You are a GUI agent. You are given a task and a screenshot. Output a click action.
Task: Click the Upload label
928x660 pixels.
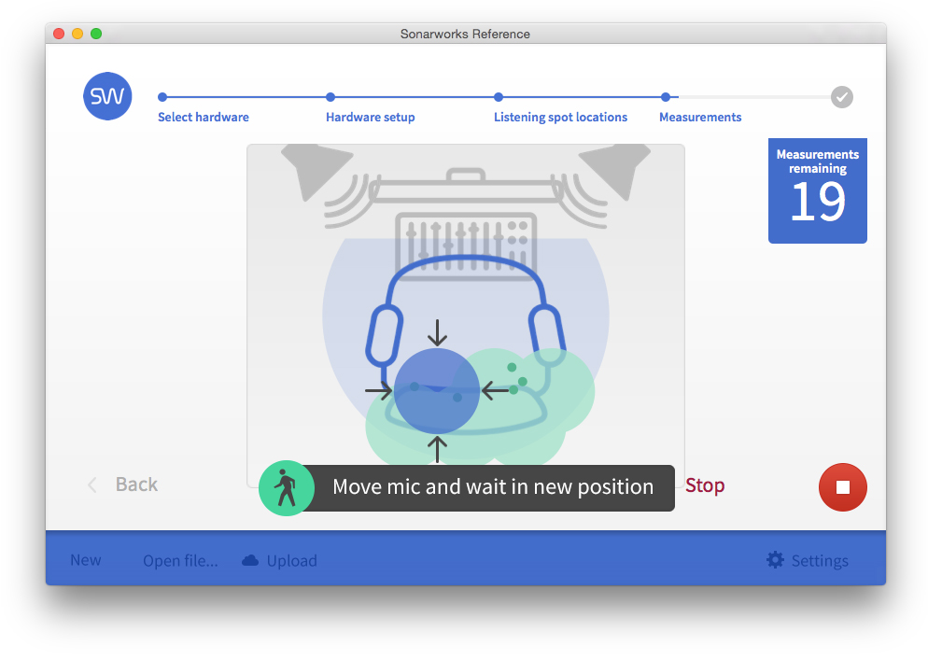coord(292,560)
